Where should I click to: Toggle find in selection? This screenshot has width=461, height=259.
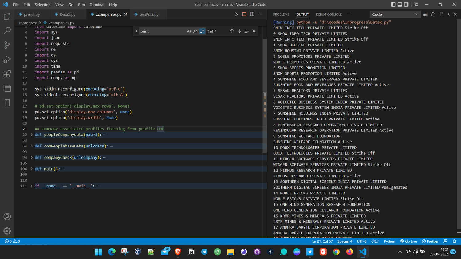pos(246,31)
